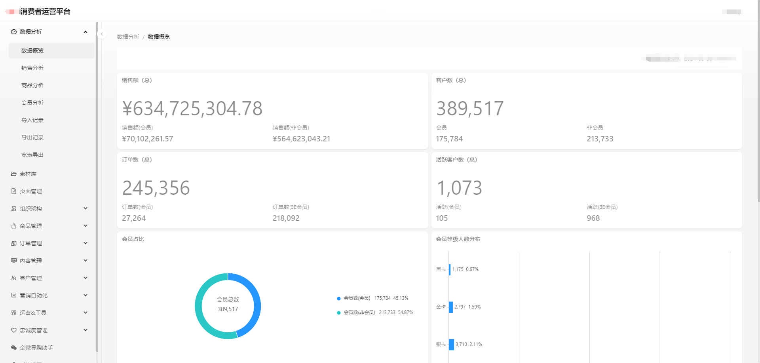Click non-member sales ¥564,623,043.21

301,139
